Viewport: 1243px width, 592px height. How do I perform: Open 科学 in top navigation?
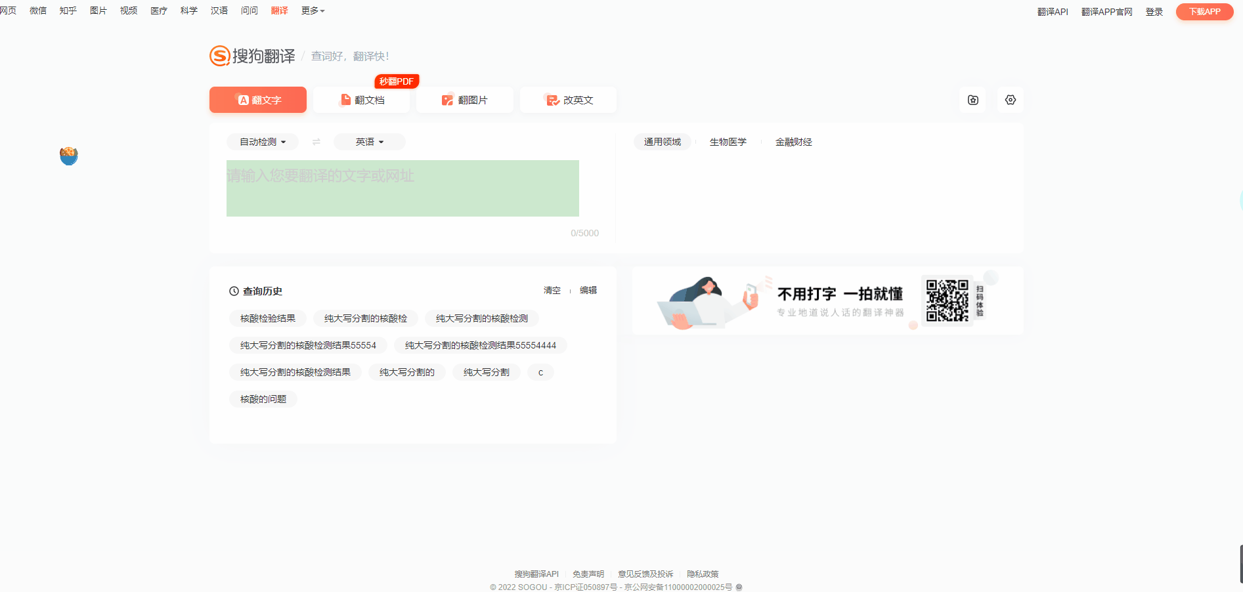189,11
